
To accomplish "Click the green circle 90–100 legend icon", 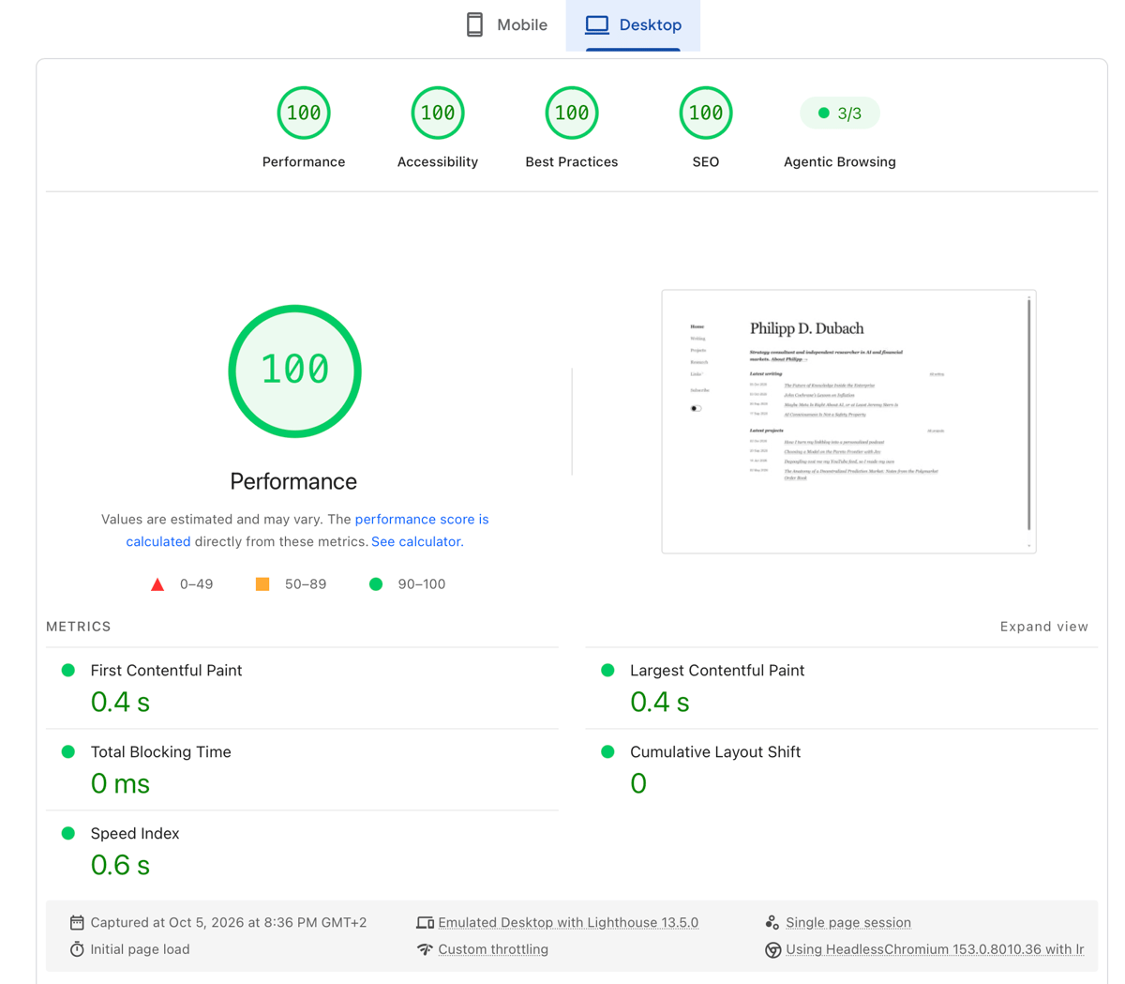I will coord(376,584).
